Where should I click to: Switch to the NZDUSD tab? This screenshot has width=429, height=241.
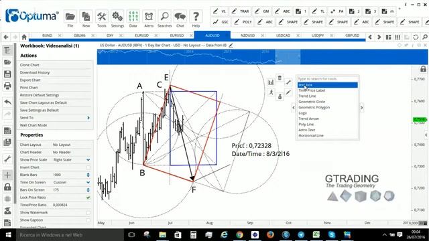(x=247, y=35)
